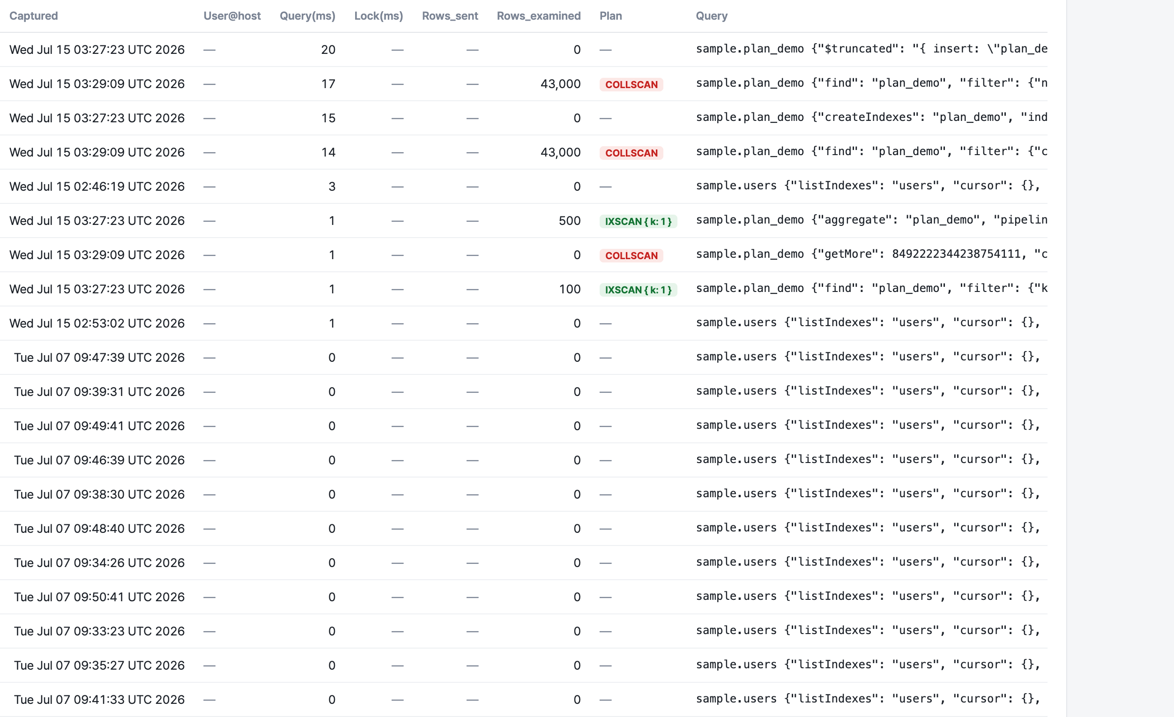Select the find query with filter {"c

coord(871,151)
